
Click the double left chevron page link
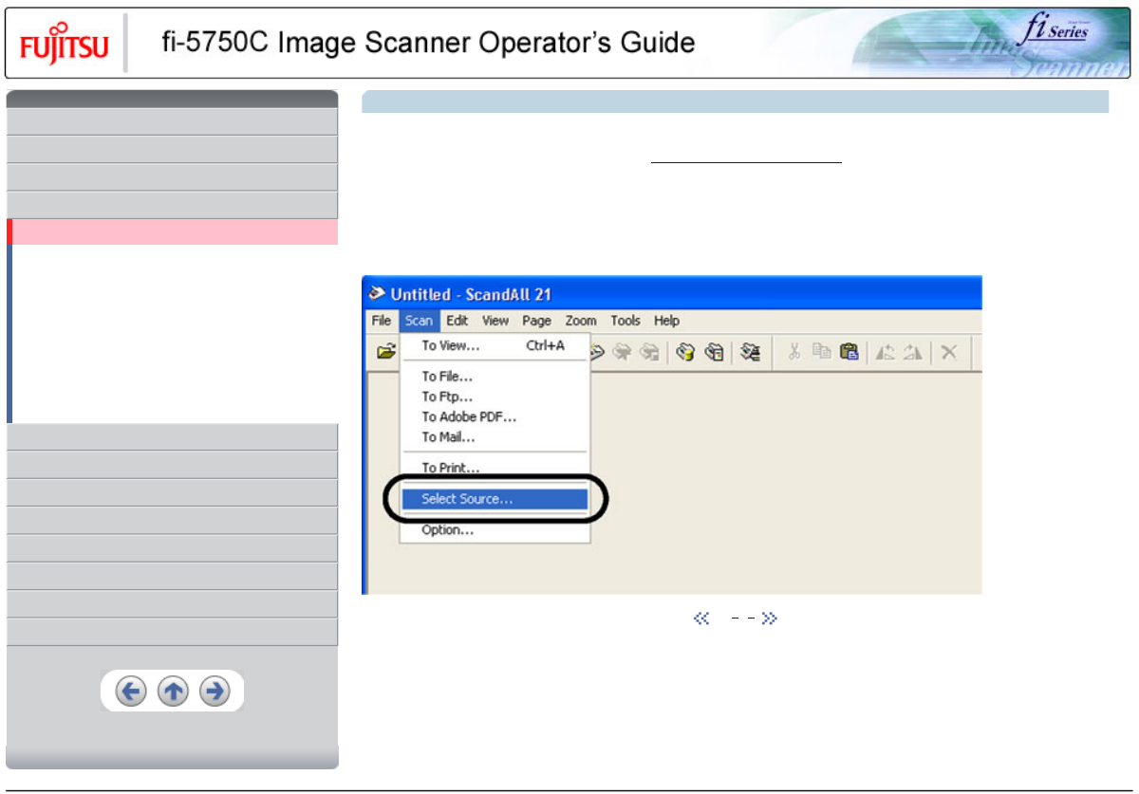tap(701, 619)
